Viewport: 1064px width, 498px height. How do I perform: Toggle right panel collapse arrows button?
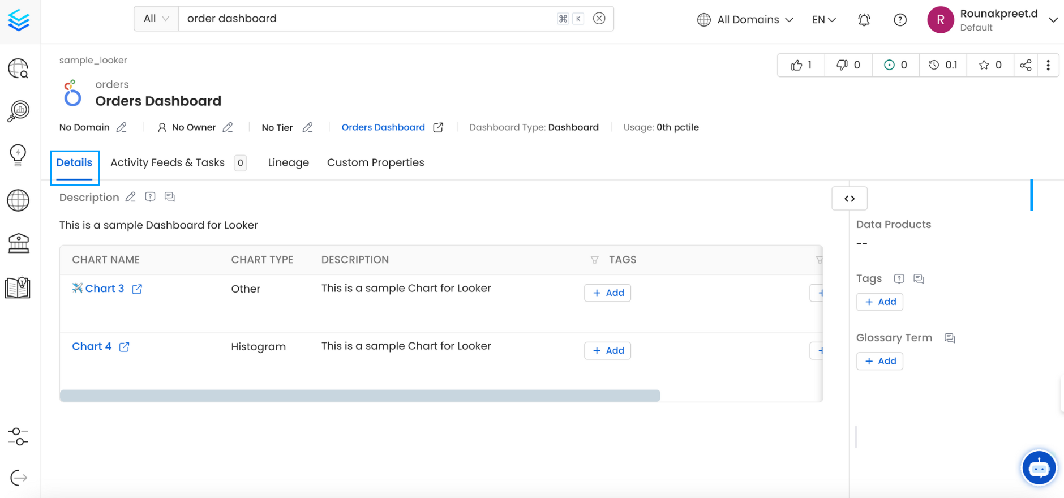pos(849,199)
